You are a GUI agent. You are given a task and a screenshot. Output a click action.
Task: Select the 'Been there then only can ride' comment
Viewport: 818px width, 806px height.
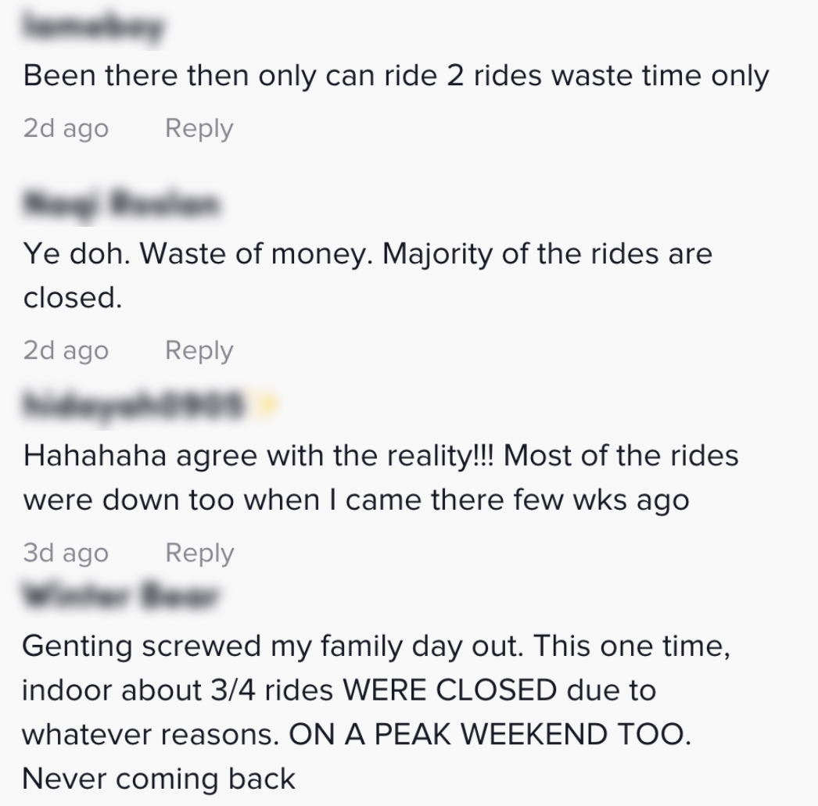[396, 76]
